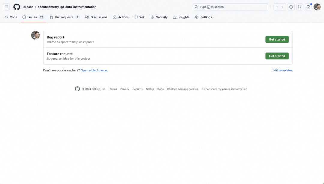
Task: Open the footer Security link
Action: coord(138,89)
